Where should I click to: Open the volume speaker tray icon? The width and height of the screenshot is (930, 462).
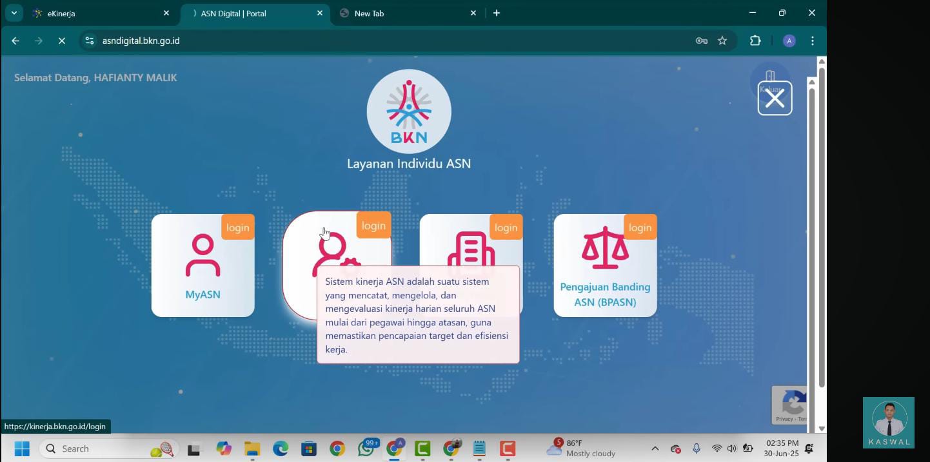coord(732,448)
